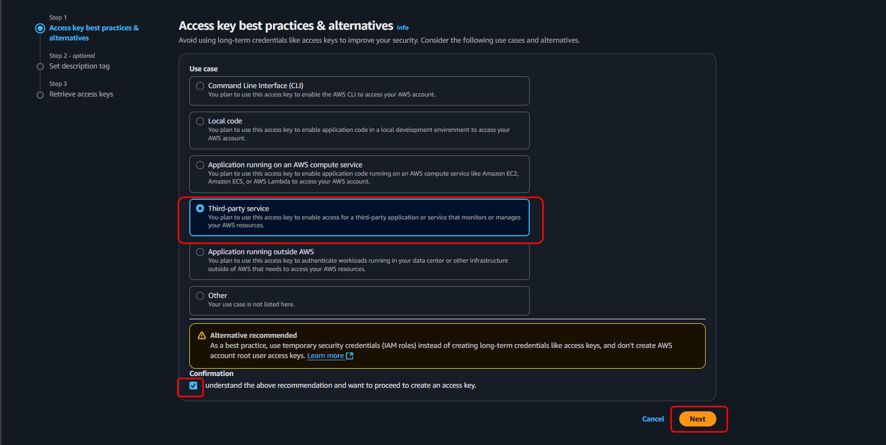Click the Step 1 filled circle indicator
Screen dimensions: 886x445
click(40, 27)
